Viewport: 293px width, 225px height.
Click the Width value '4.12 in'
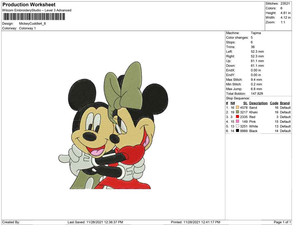click(x=285, y=17)
